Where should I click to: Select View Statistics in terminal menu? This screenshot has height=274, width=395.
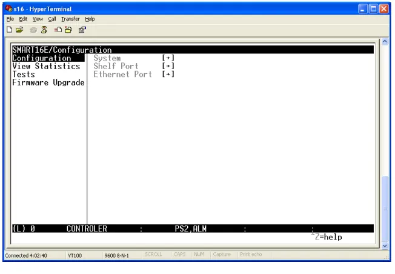tap(46, 66)
